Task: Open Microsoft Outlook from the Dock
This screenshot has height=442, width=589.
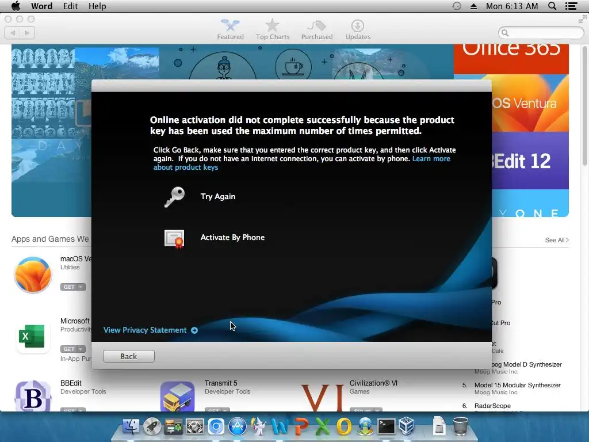Action: (x=344, y=426)
